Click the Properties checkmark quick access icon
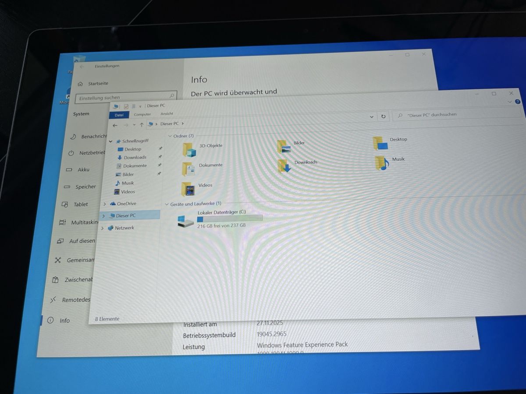This screenshot has width=526, height=394. (126, 106)
